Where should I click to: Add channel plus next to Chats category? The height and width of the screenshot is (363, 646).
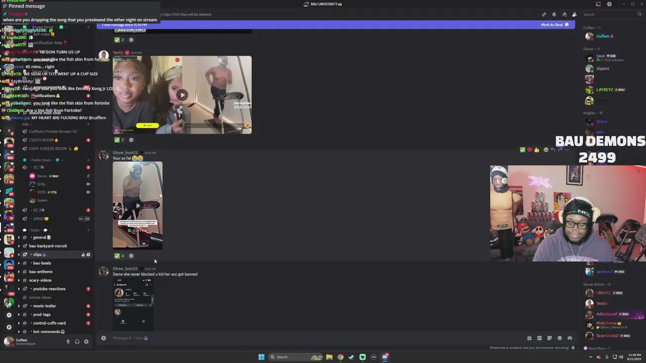click(88, 230)
